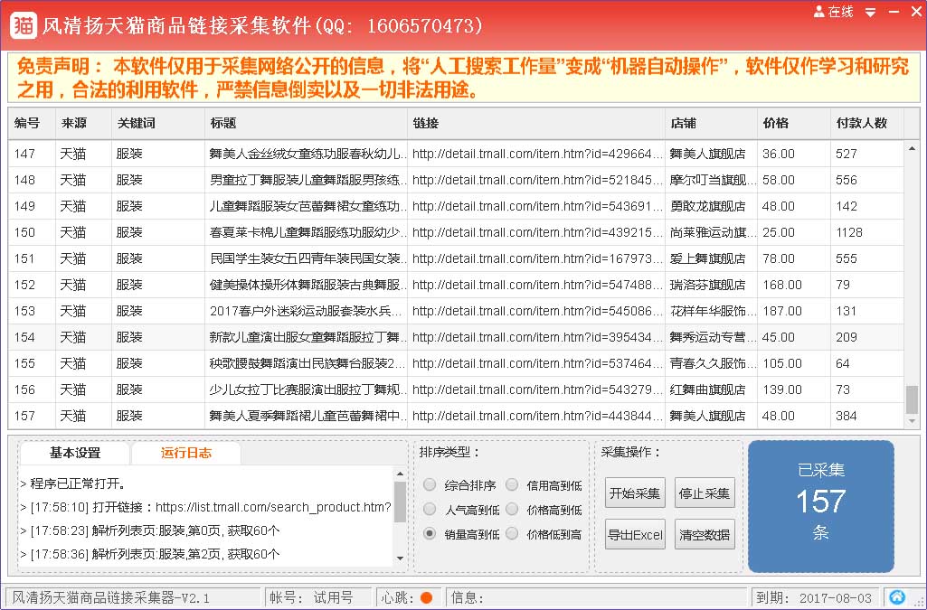
Task: Minimize the window
Action: (x=894, y=11)
